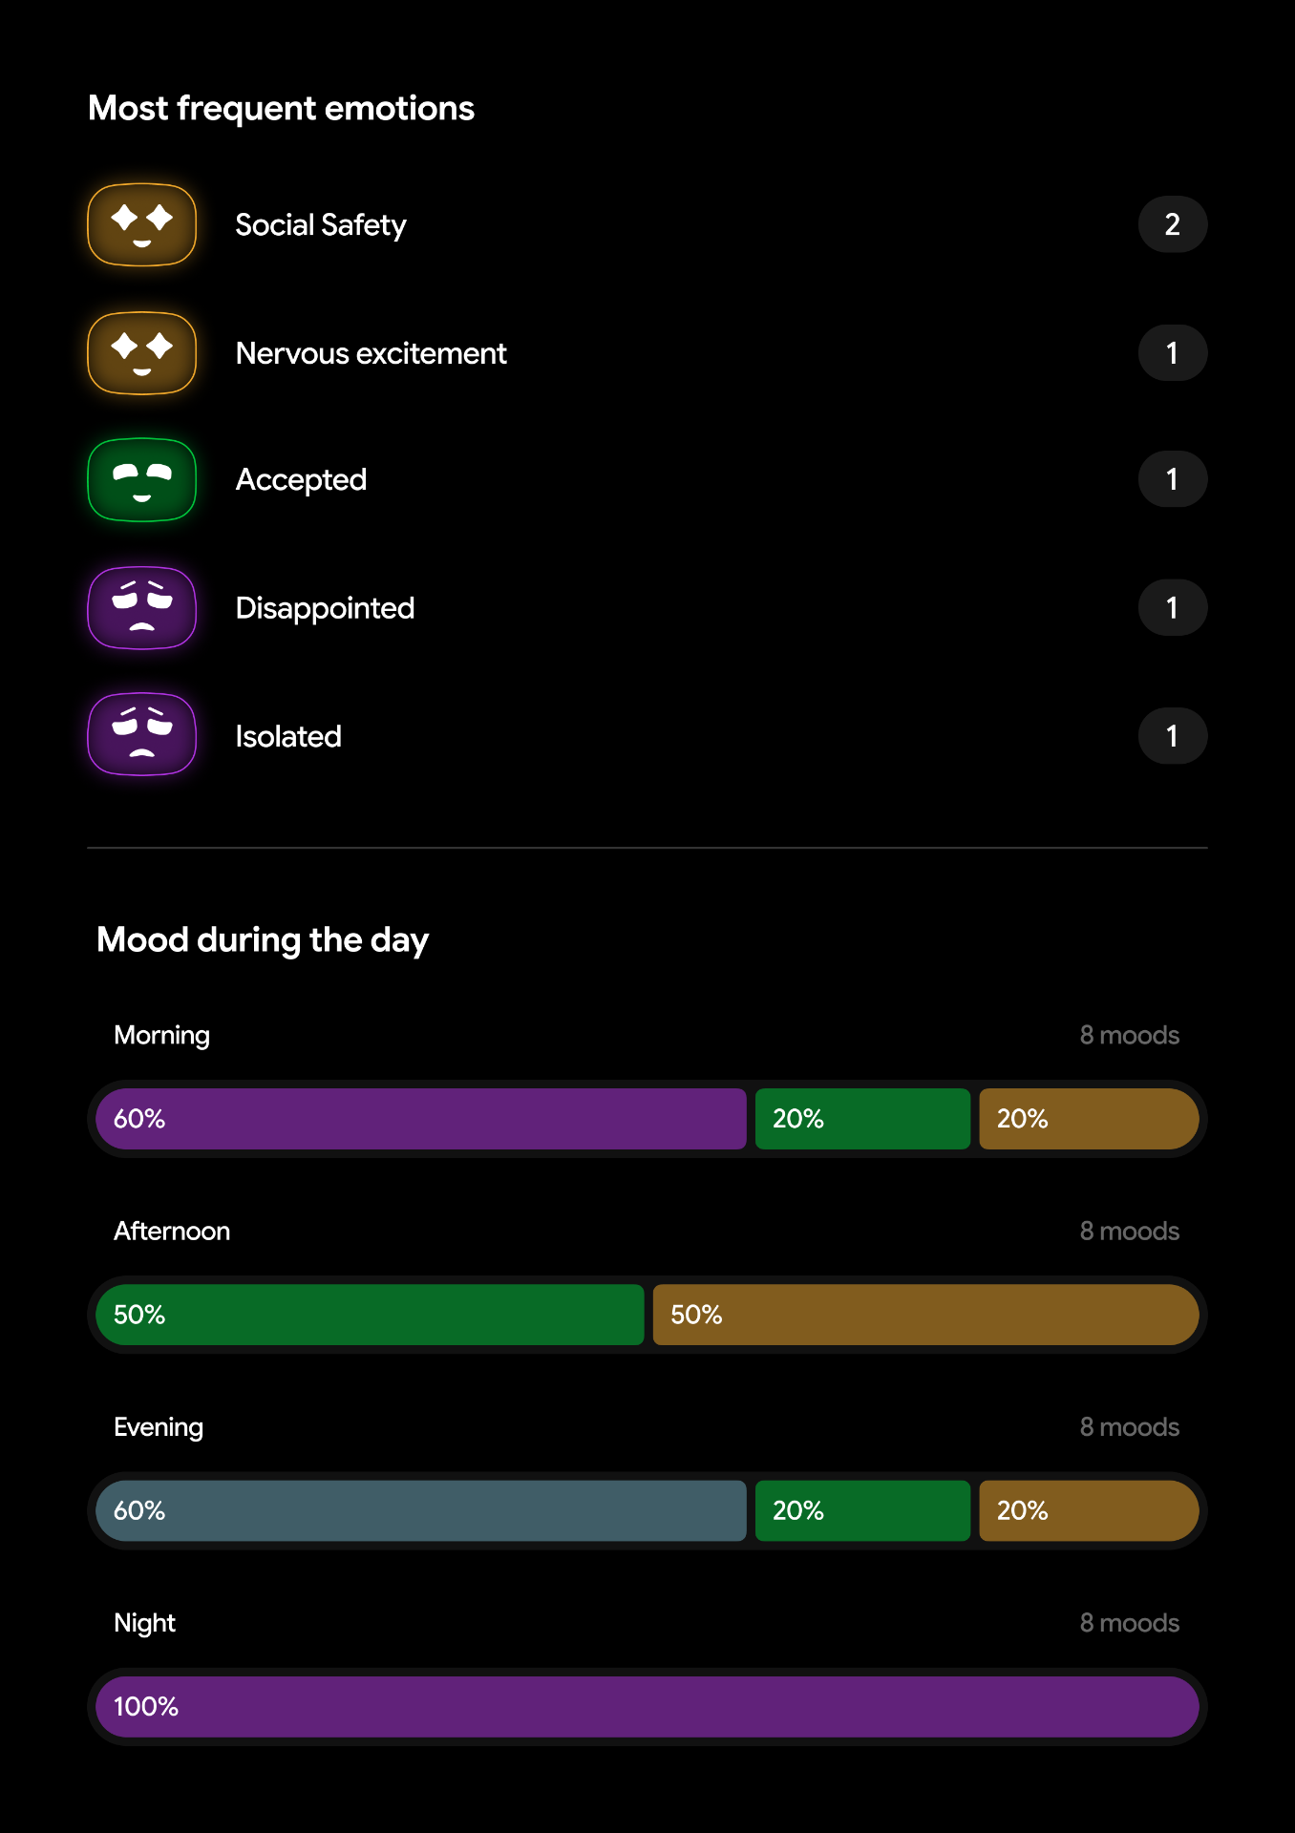
Task: Open the Disappointed emotion label
Action: point(325,608)
